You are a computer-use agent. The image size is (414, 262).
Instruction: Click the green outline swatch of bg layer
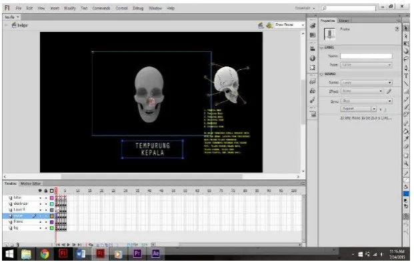pos(52,228)
